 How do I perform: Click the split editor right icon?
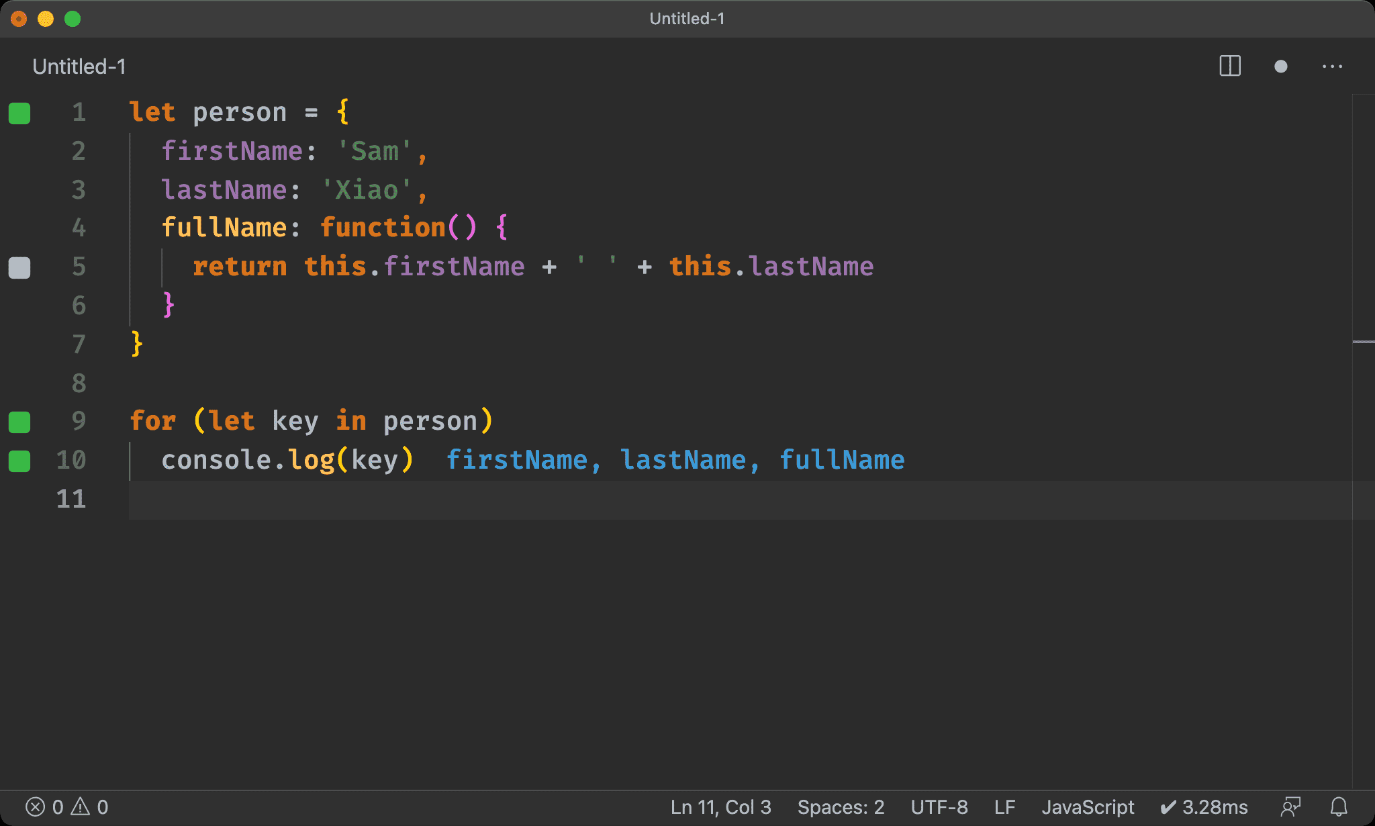(x=1229, y=66)
